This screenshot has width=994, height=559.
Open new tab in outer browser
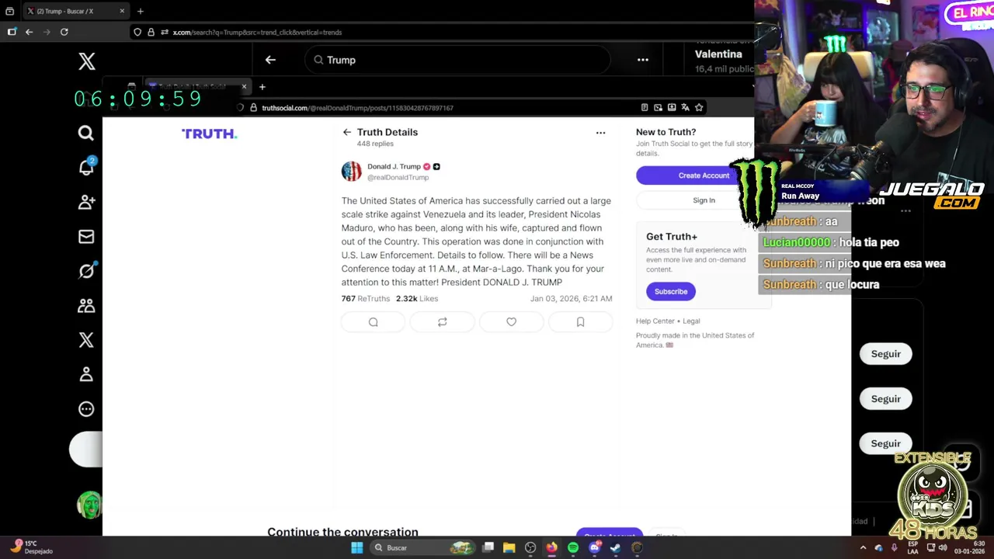point(141,12)
